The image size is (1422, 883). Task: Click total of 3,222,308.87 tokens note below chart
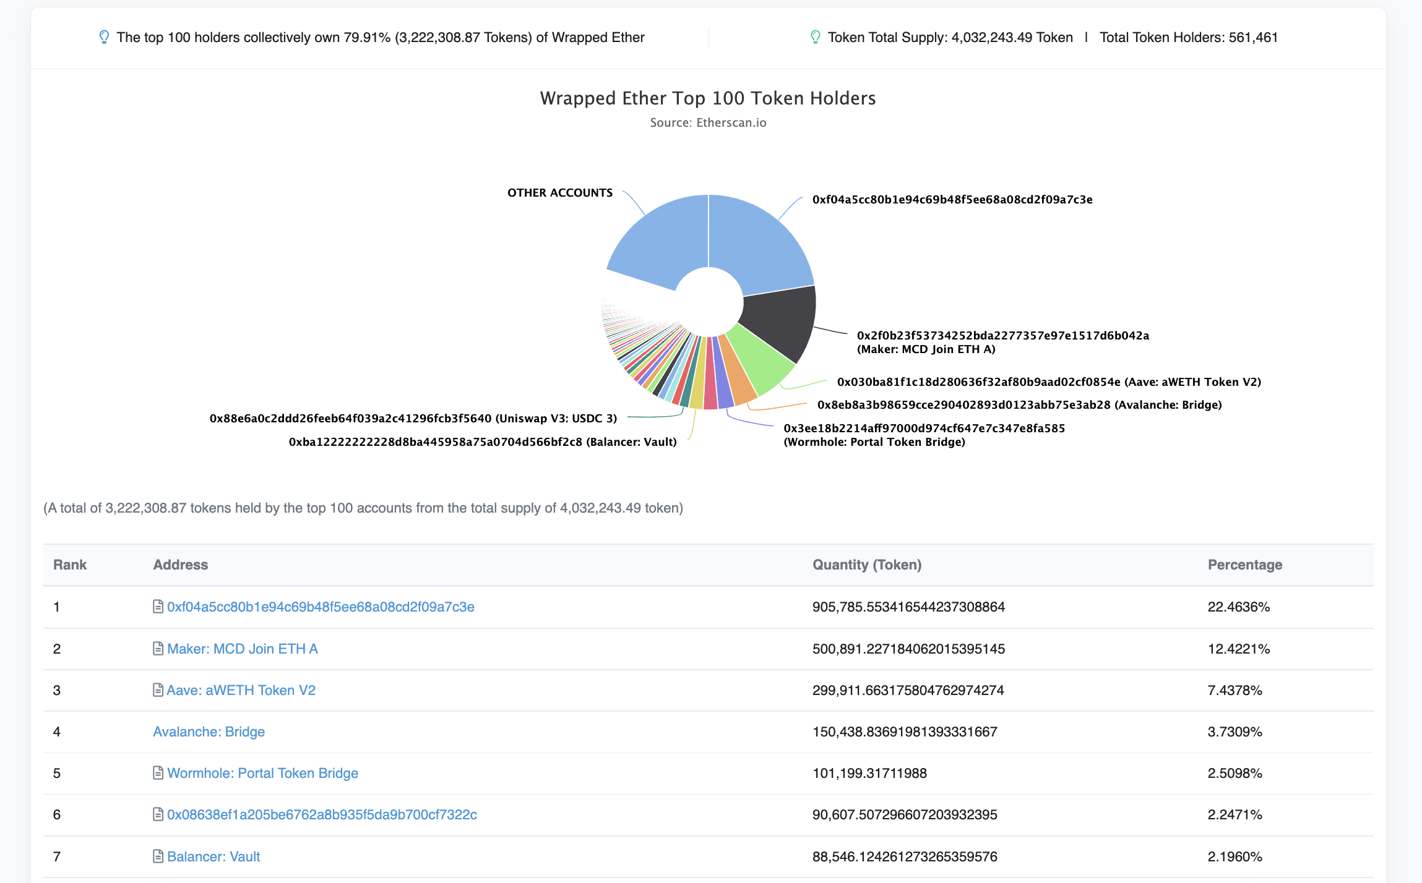tap(363, 508)
